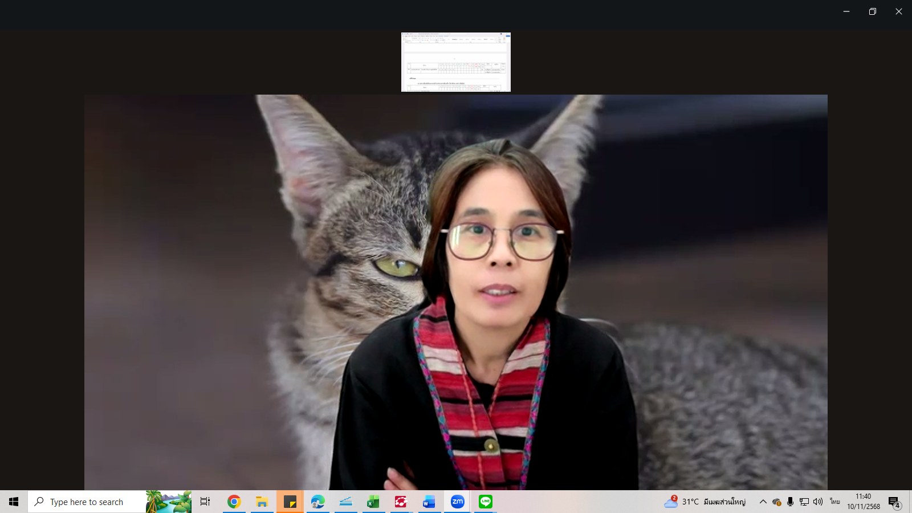Open Sticky Notes taskbar icon

tap(290, 502)
